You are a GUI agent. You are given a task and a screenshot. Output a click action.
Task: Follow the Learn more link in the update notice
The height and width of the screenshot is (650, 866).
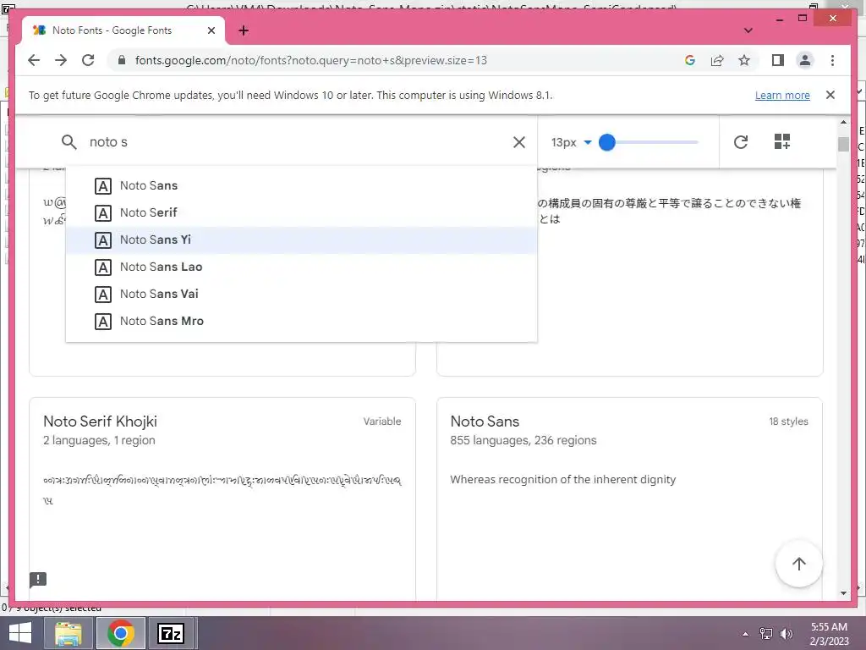(x=782, y=95)
